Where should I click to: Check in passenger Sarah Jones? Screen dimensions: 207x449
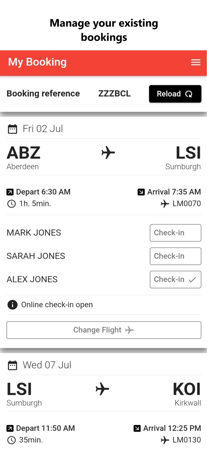pyautogui.click(x=175, y=256)
